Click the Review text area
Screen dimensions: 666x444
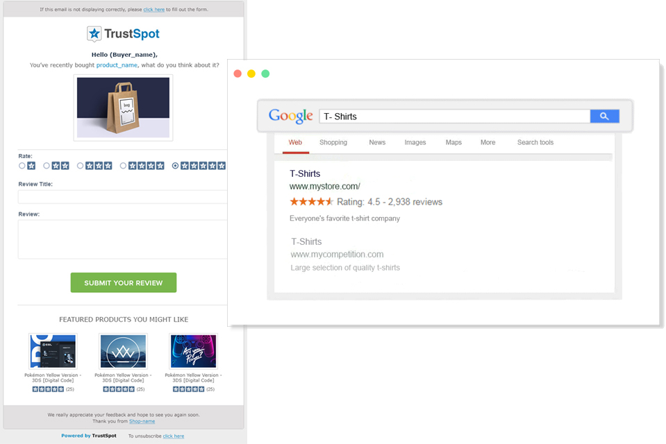point(122,239)
